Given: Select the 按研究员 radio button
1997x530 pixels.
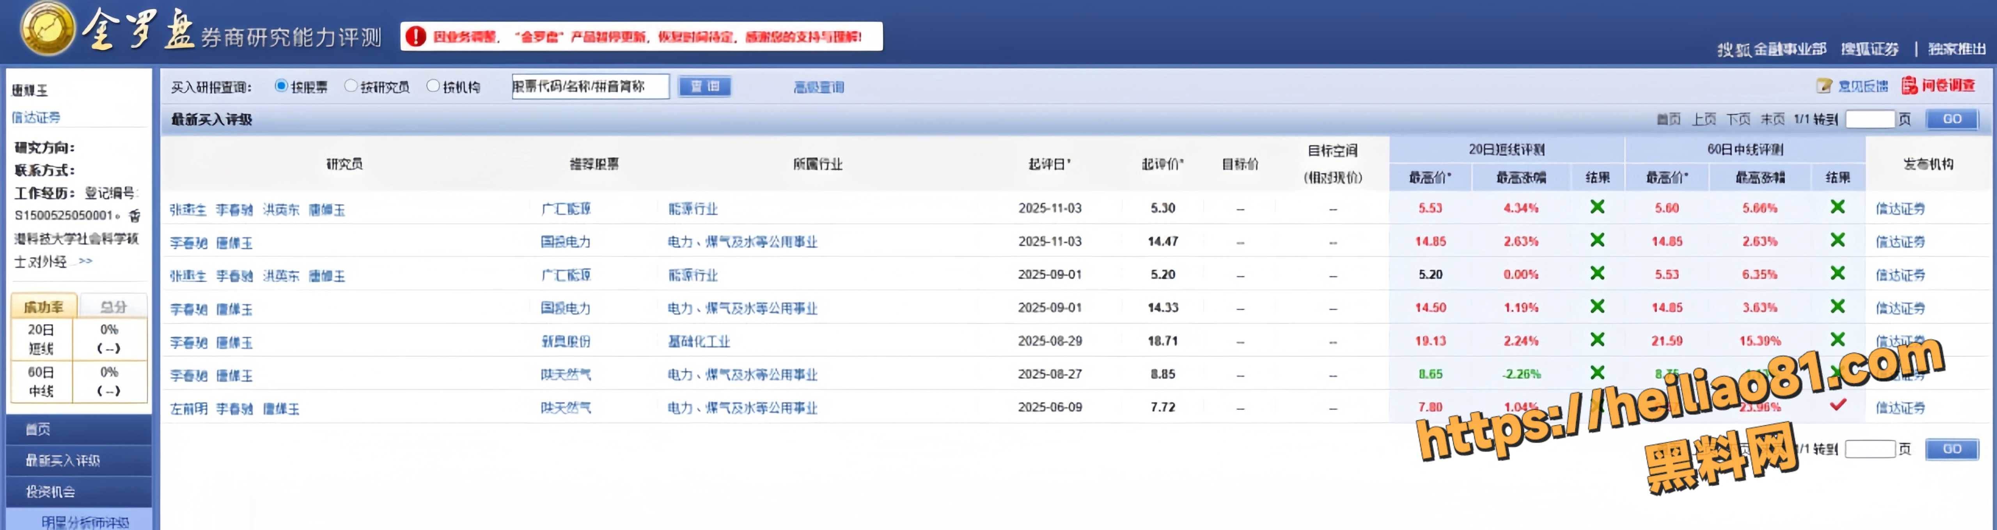Looking at the screenshot, I should click(x=350, y=86).
